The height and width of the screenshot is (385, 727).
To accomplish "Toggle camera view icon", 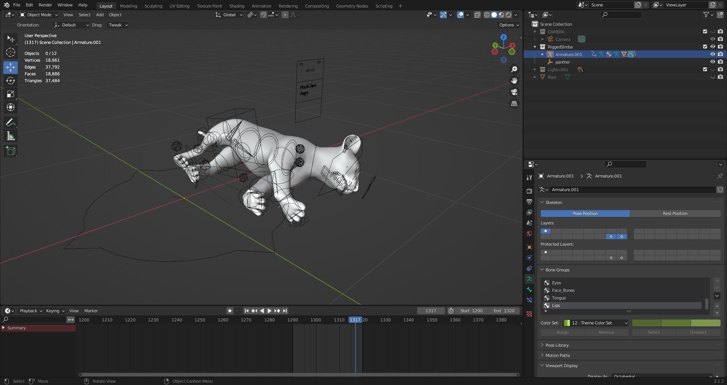I will pos(514,92).
